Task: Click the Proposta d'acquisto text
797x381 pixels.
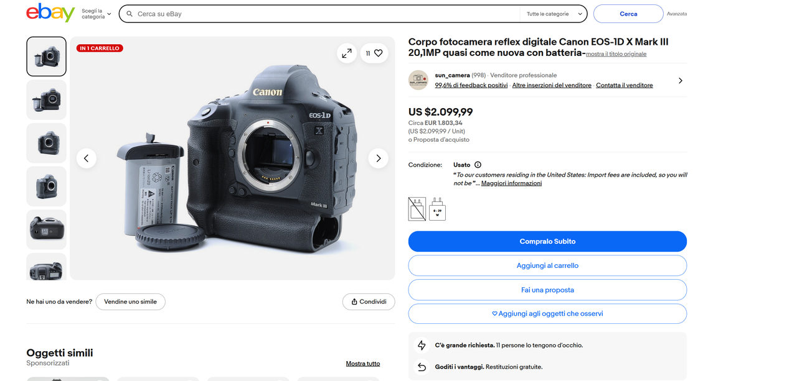Action: tap(441, 140)
